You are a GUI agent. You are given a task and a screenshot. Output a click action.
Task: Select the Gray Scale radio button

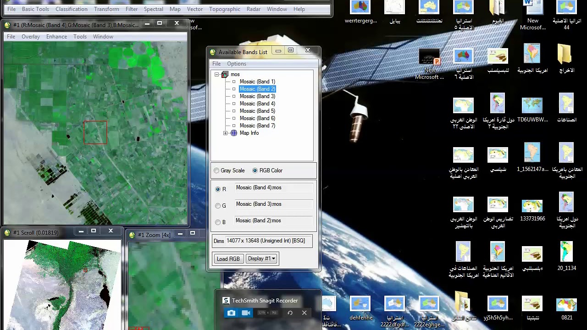pos(216,170)
